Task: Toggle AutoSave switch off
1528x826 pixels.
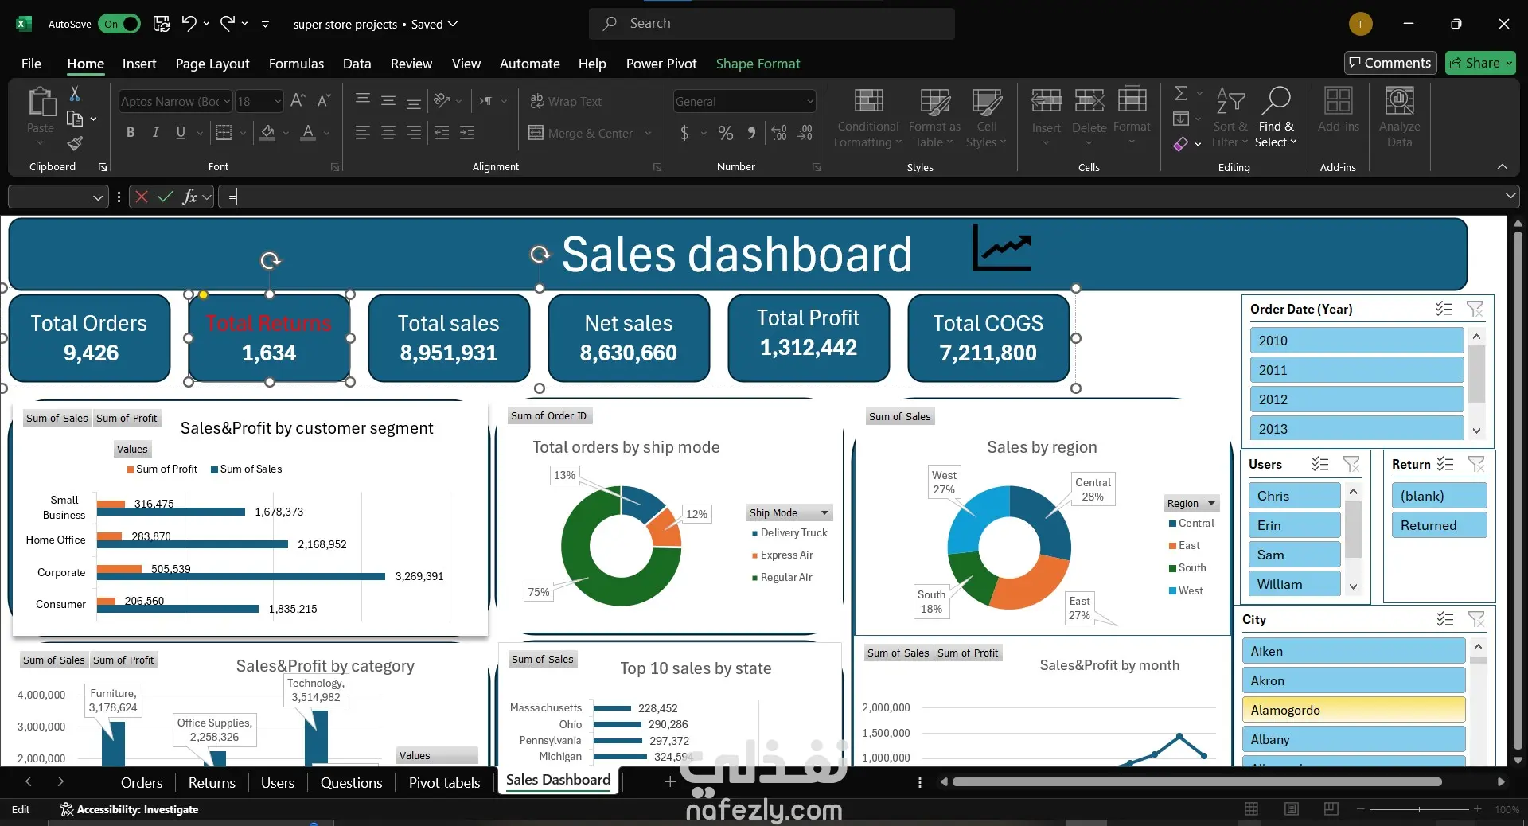Action: 119,24
